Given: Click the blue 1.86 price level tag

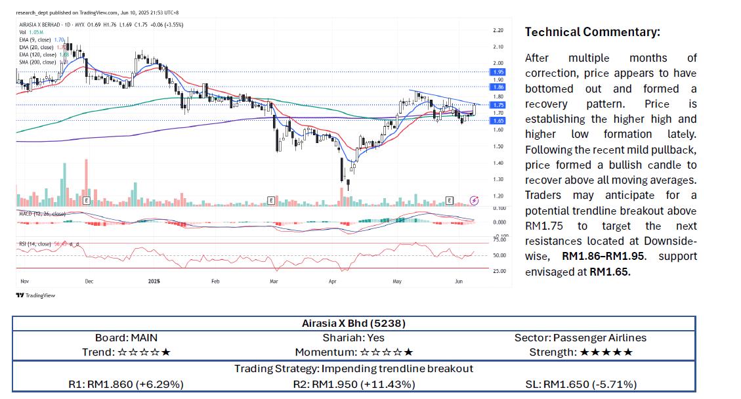Looking at the screenshot, I should (498, 87).
